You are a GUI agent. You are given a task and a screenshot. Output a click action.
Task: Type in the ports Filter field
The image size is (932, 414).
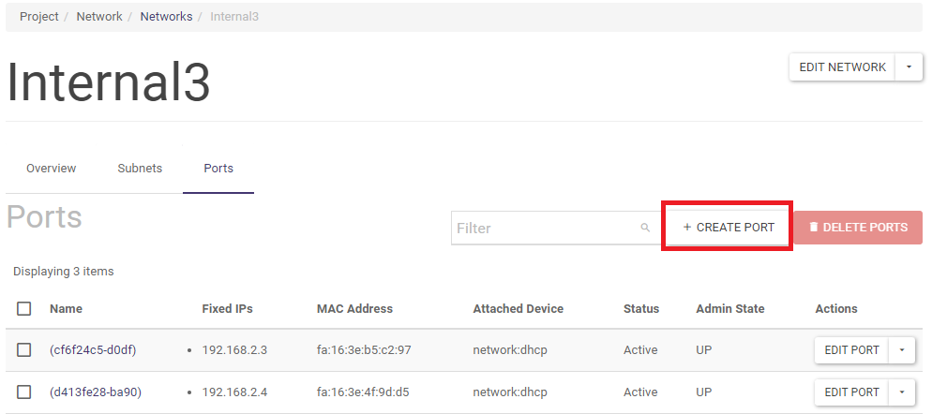[x=544, y=228]
